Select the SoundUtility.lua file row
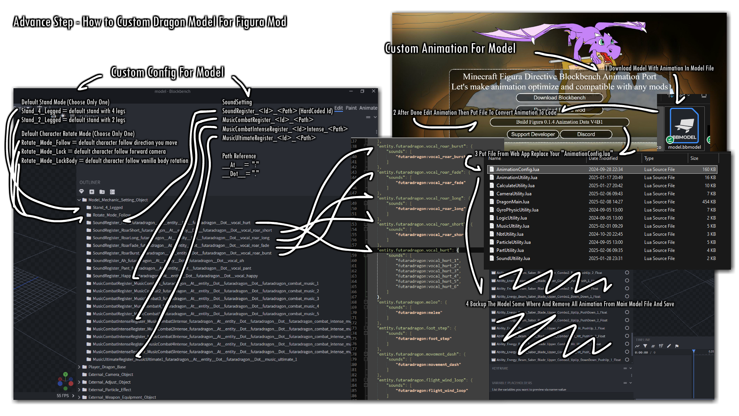This screenshot has height=416, width=739. [x=603, y=258]
